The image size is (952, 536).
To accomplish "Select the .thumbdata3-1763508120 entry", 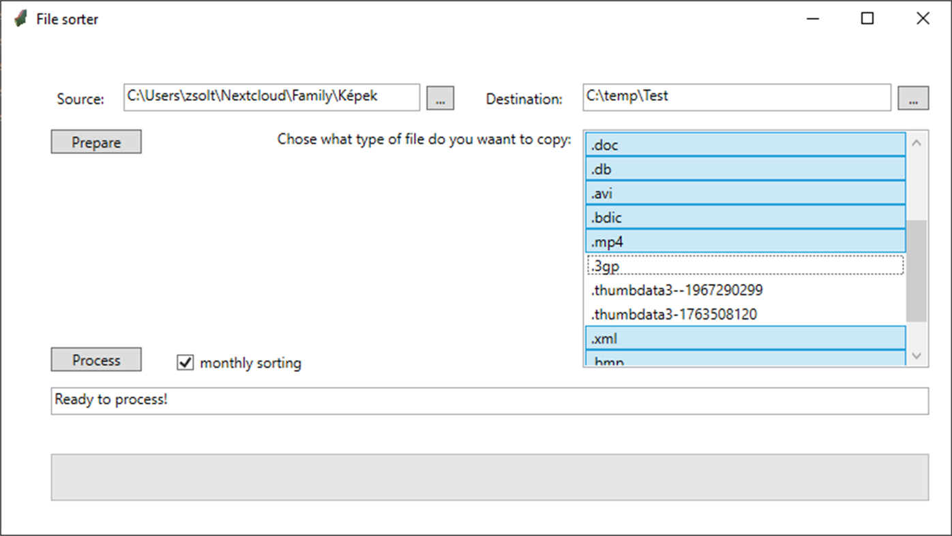I will pos(743,314).
